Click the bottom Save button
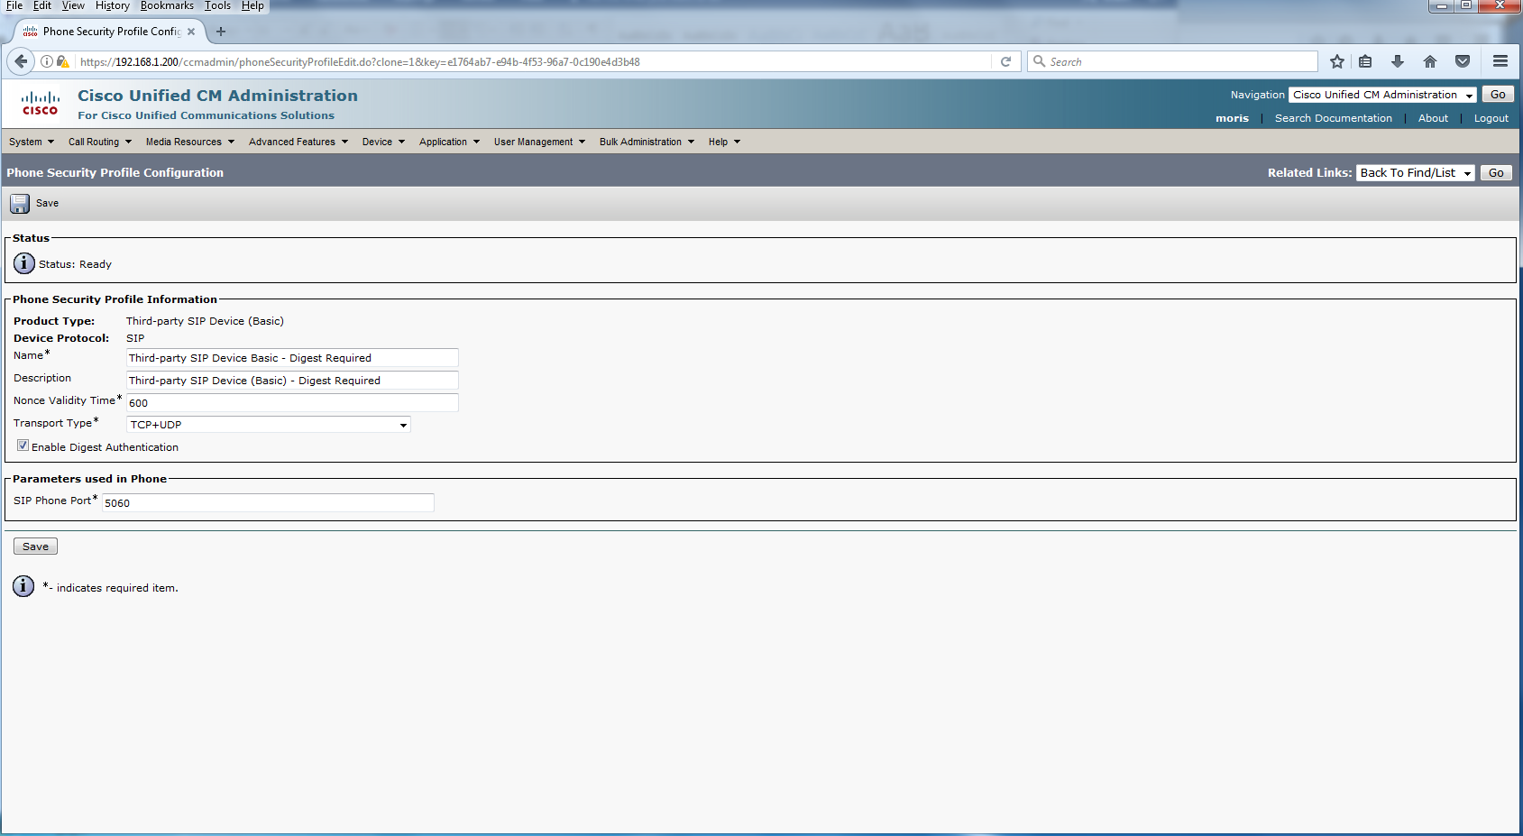Image resolution: width=1523 pixels, height=836 pixels. pyautogui.click(x=35, y=547)
